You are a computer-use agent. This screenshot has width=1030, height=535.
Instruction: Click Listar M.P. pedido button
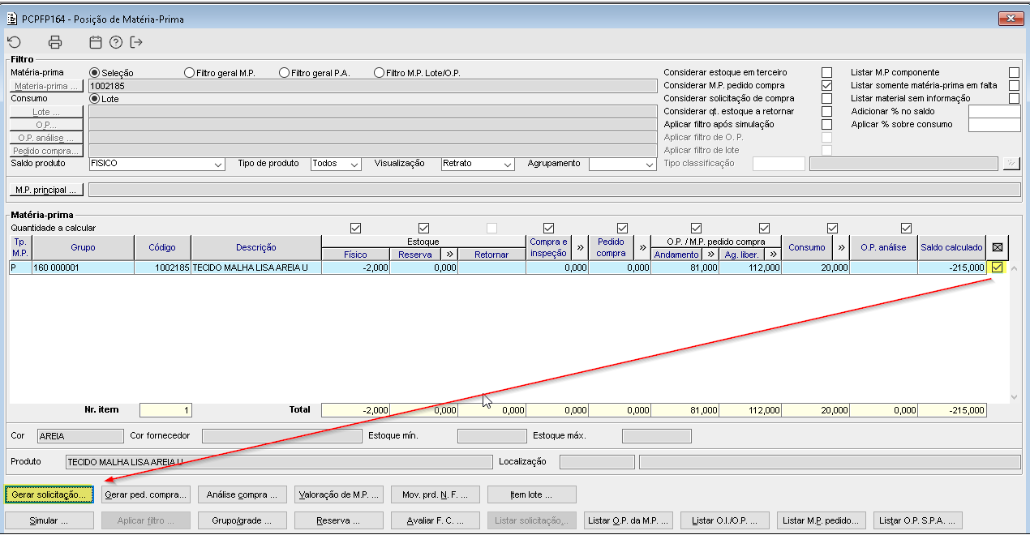coord(822,520)
